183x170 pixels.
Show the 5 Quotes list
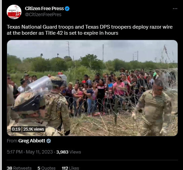click(x=46, y=168)
